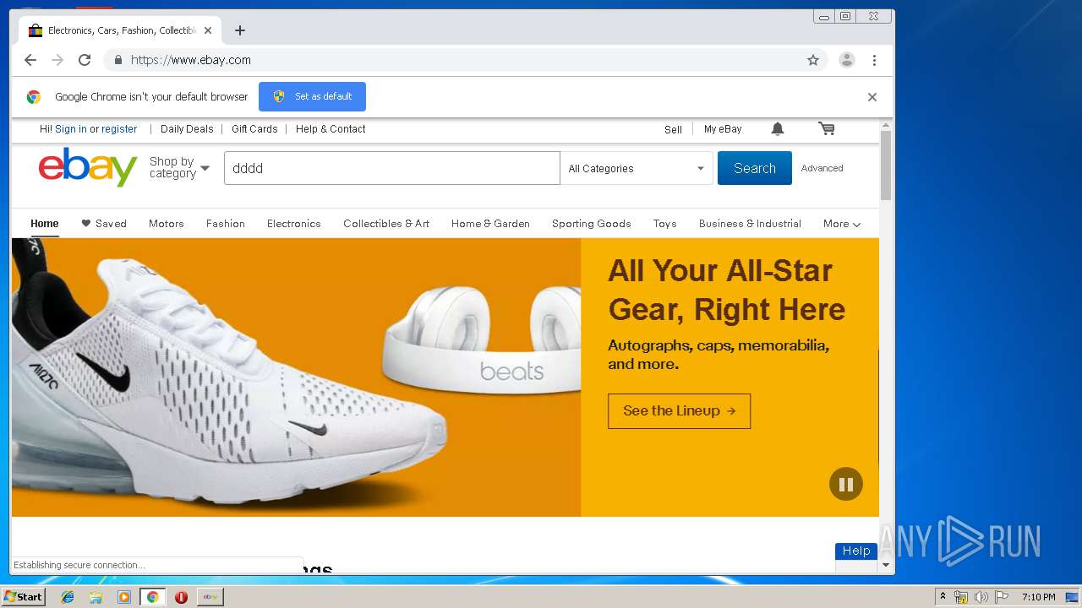Open the Chrome profile avatar menu
1082x608 pixels.
(x=846, y=60)
